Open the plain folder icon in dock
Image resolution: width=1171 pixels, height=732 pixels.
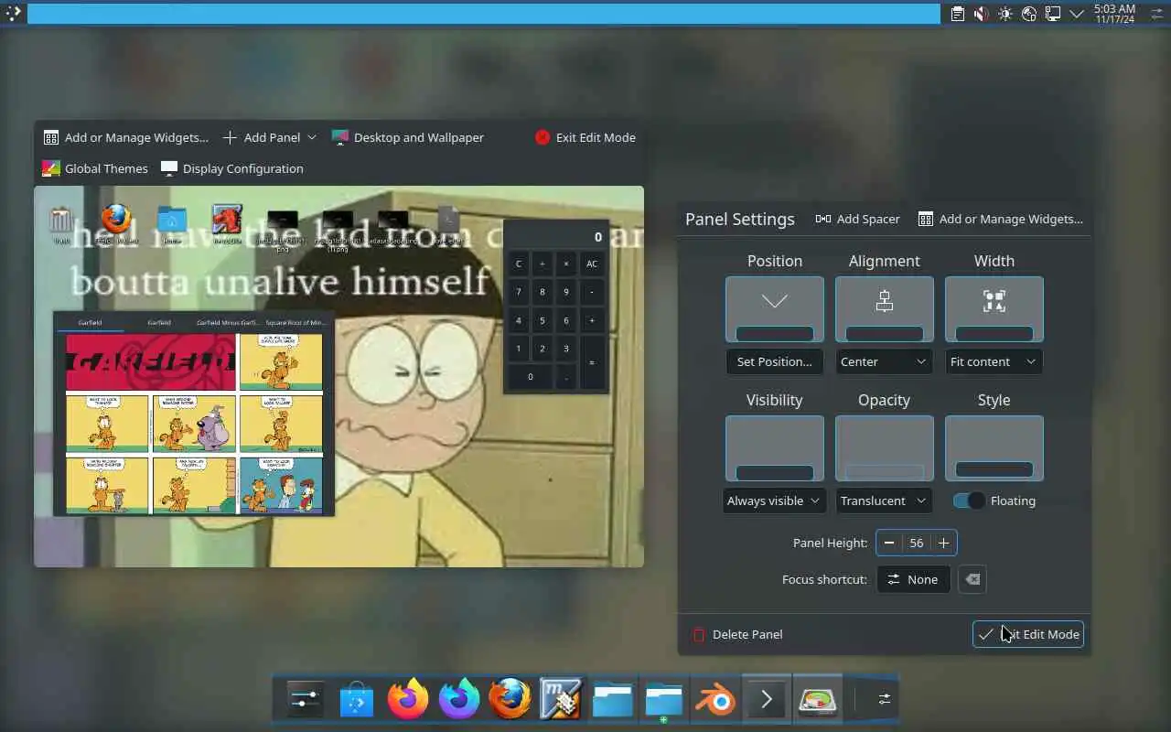coord(613,701)
